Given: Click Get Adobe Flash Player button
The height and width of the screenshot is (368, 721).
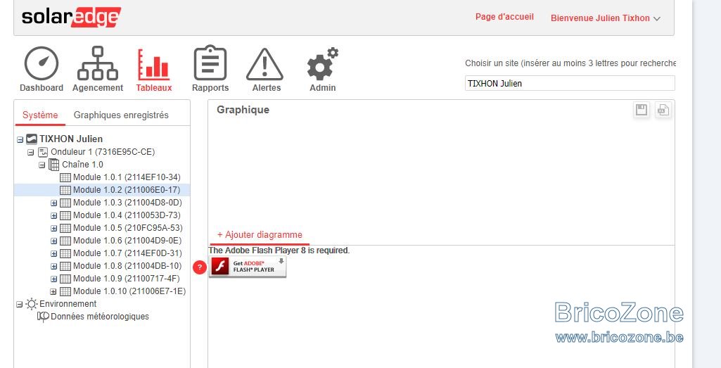Looking at the screenshot, I should pyautogui.click(x=248, y=267).
